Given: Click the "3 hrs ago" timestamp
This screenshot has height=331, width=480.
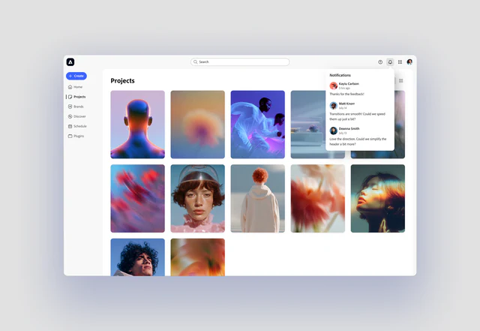Looking at the screenshot, I should [344, 89].
